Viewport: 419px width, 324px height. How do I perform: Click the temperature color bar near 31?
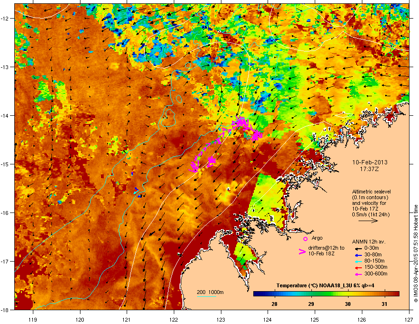[384, 294]
